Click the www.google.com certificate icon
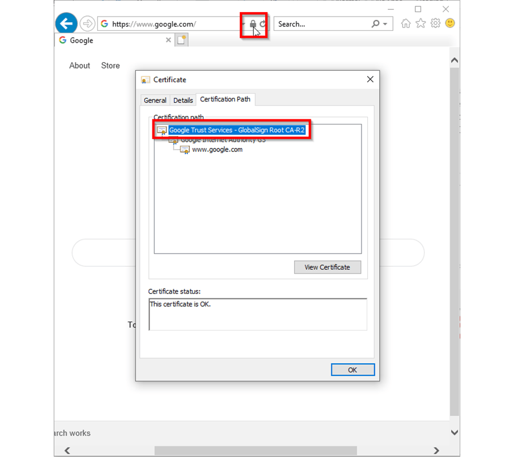Screen dimensions: 514x457 pyautogui.click(x=185, y=150)
